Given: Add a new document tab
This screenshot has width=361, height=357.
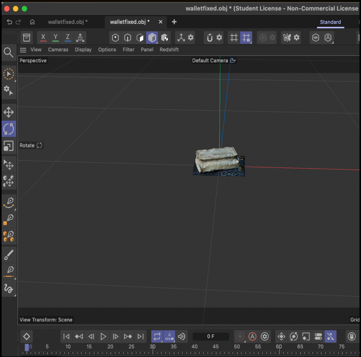Looking at the screenshot, I should click(174, 22).
